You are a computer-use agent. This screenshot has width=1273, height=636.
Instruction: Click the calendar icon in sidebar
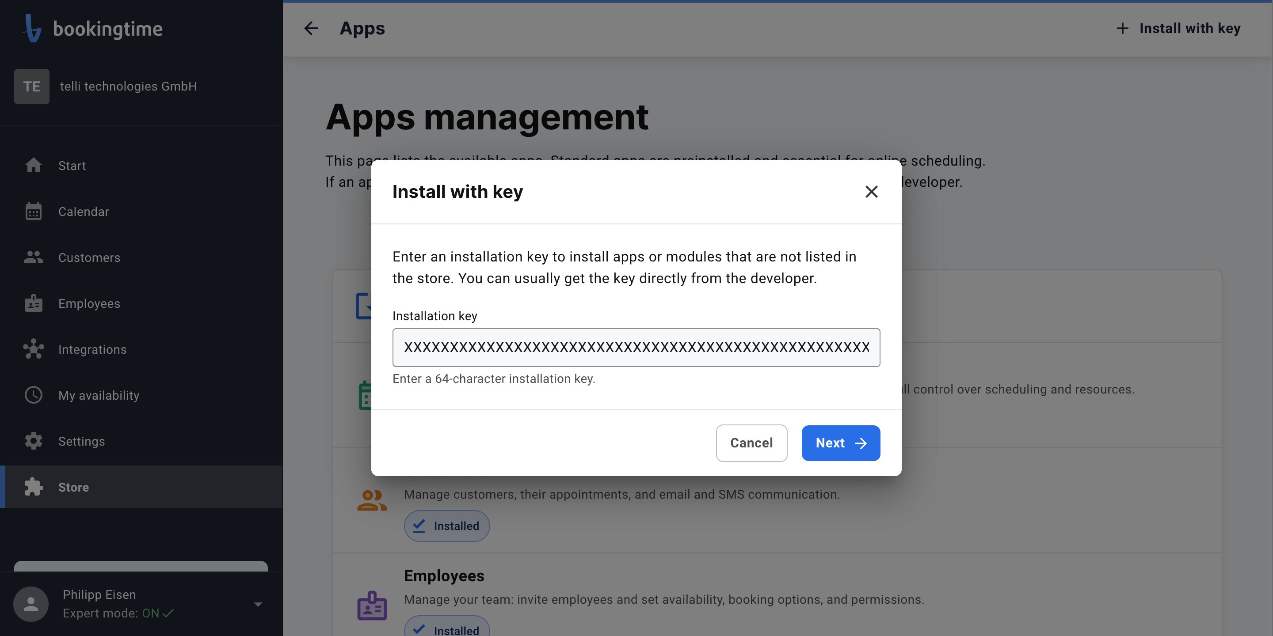pyautogui.click(x=34, y=212)
